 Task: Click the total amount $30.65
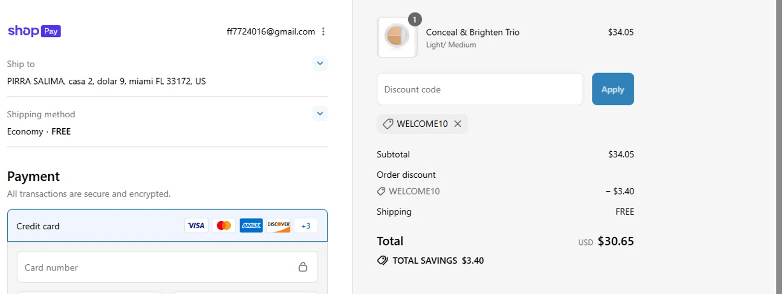[x=616, y=241]
